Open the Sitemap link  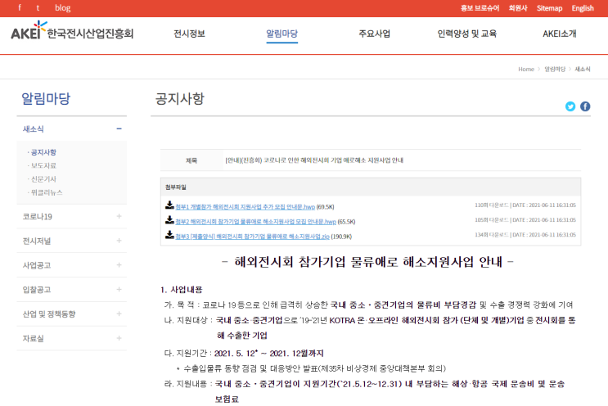[x=549, y=8]
